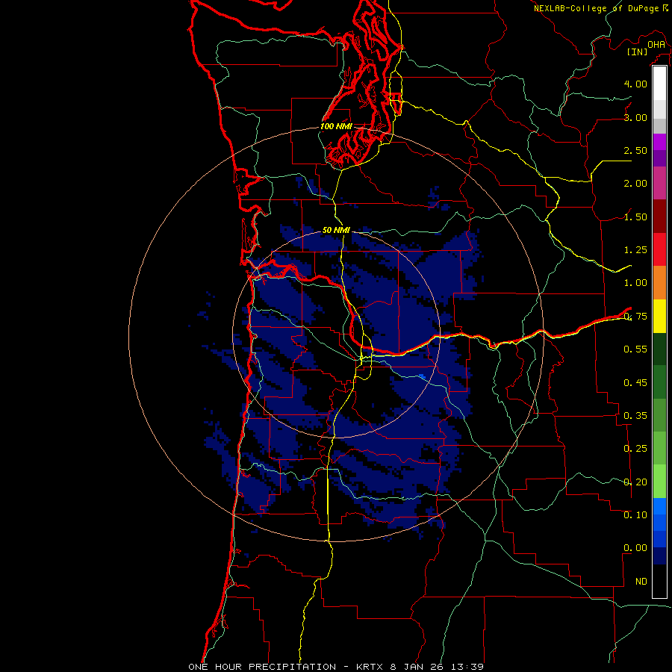
Task: Select the lightest green 0.20 legend swatch
Action: [659, 482]
